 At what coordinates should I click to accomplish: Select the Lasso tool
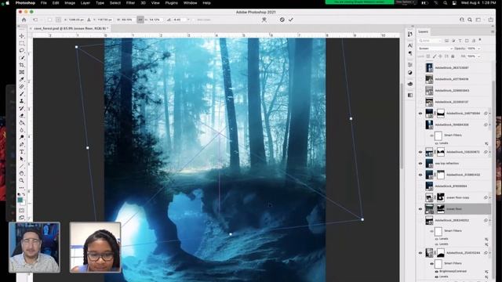pos(22,50)
